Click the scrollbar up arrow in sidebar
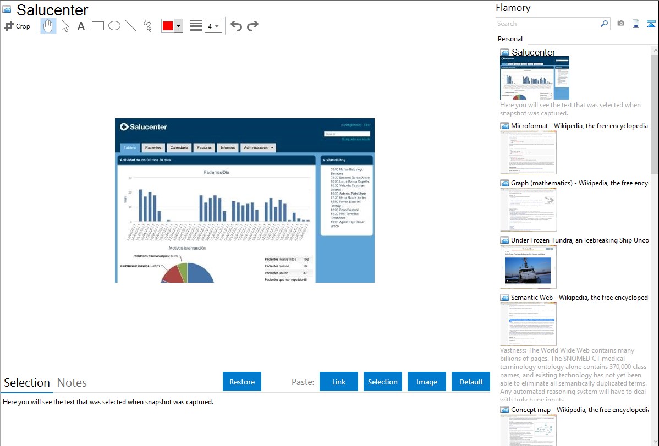The height and width of the screenshot is (446, 659). 655,50
